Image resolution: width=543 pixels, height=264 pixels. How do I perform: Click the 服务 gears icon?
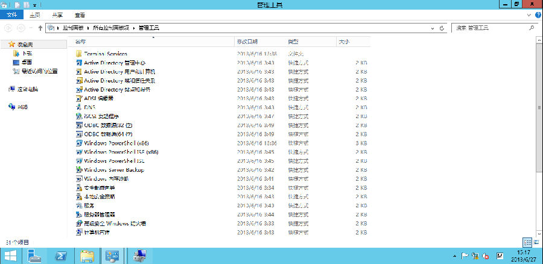point(78,206)
